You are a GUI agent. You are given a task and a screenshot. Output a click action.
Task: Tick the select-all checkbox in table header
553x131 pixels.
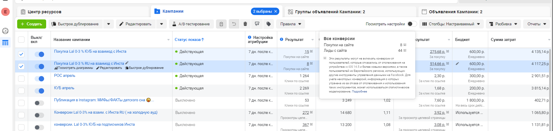click(x=21, y=40)
